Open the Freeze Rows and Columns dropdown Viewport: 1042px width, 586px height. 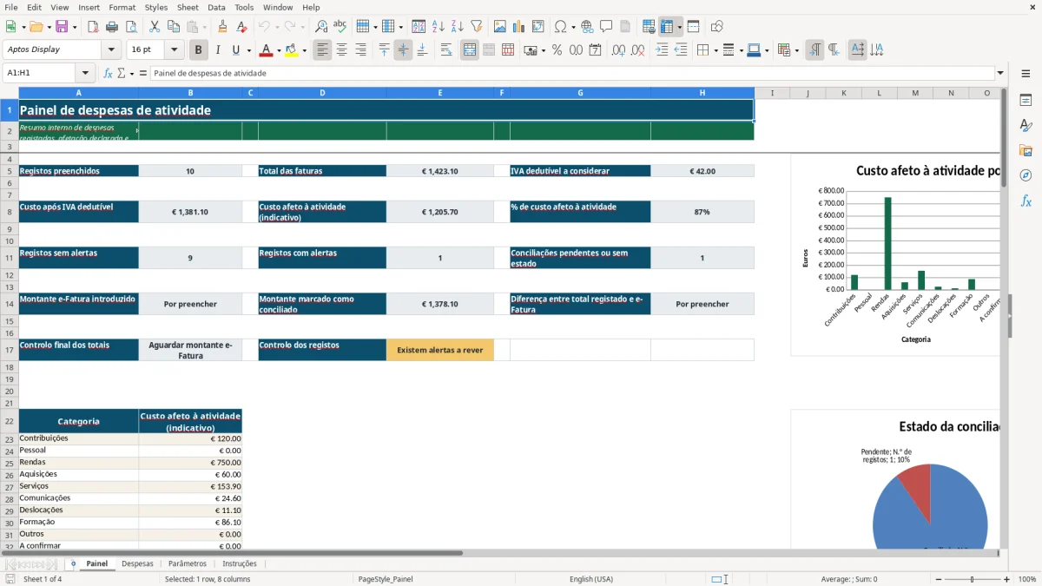679,27
